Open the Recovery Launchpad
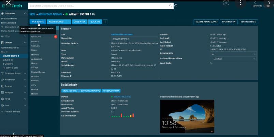The height and width of the screenshot is (137, 274). pyautogui.click(x=90, y=91)
